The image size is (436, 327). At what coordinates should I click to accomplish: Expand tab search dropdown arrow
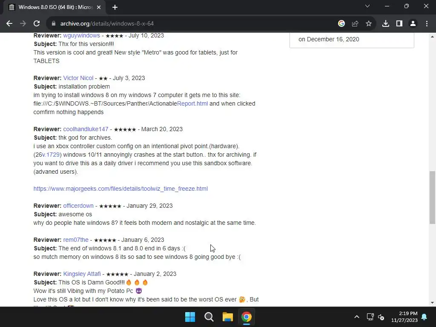(x=367, y=6)
